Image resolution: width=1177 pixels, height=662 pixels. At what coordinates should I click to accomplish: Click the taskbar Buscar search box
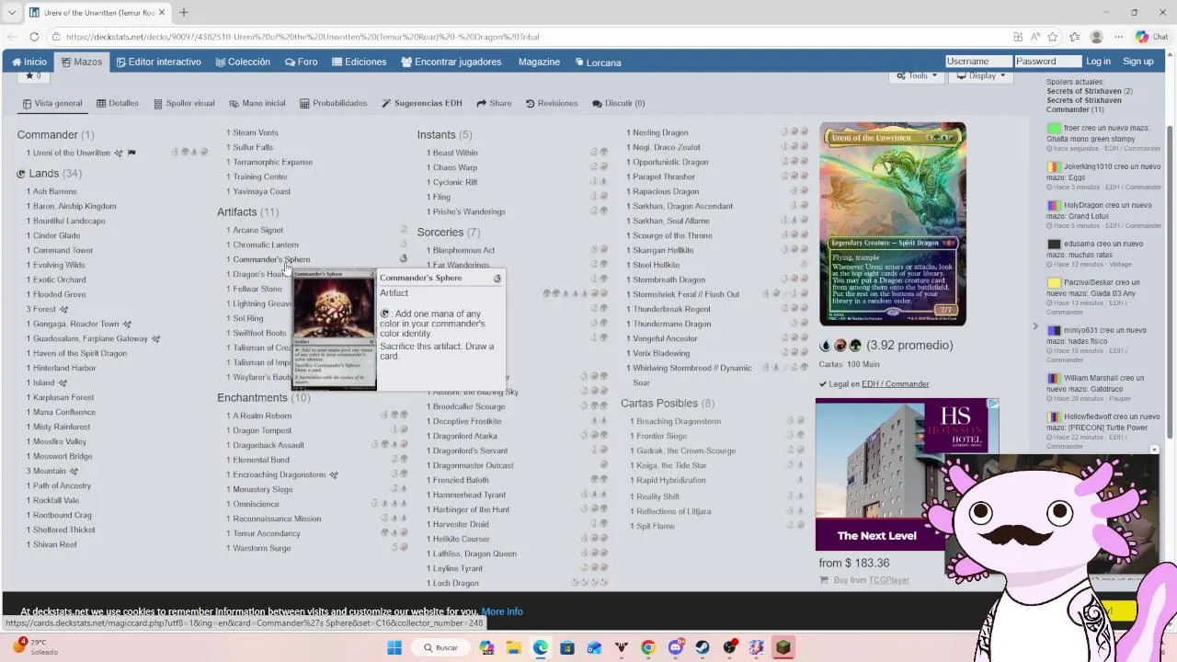pos(441,647)
